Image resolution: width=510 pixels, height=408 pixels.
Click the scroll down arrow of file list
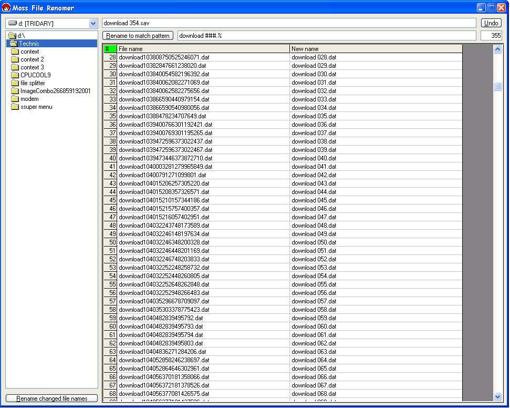(x=498, y=397)
